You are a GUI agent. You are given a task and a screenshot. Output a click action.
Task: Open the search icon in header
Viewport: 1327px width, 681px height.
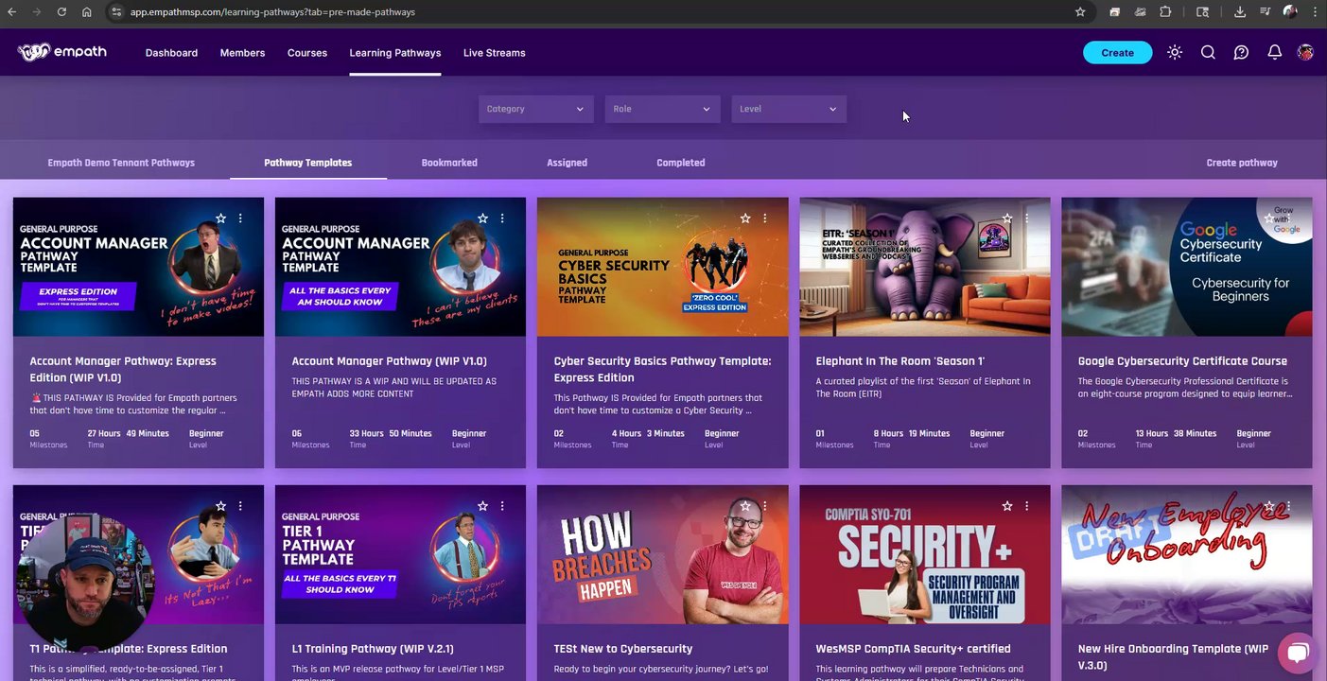tap(1208, 53)
